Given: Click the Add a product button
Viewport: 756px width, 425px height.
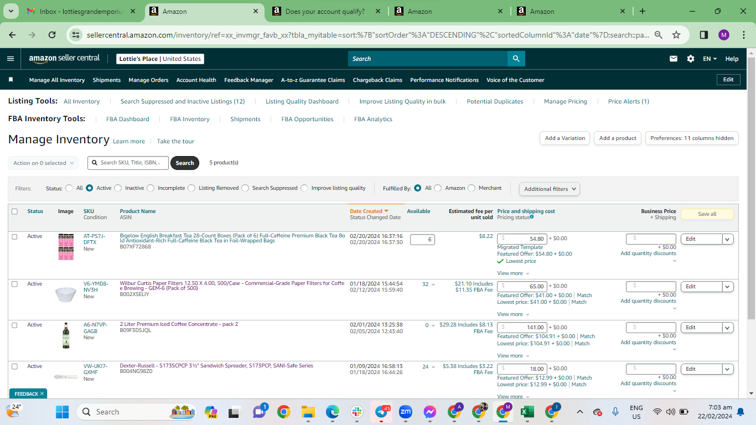Looking at the screenshot, I should tap(618, 138).
